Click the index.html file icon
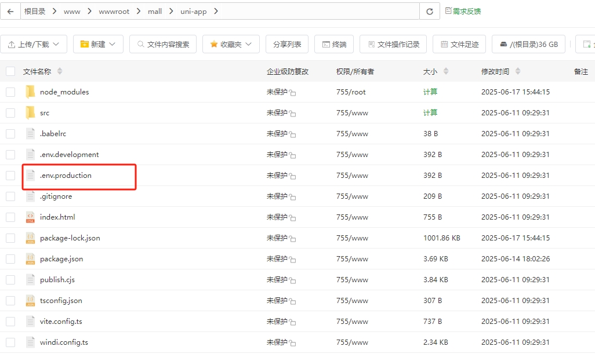The image size is (595, 361). point(30,217)
